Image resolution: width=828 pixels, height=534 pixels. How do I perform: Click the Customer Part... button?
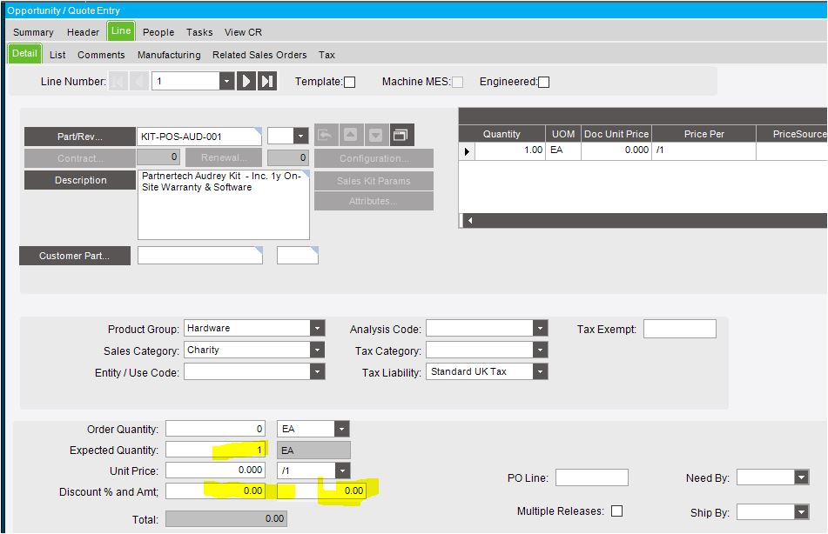[75, 256]
